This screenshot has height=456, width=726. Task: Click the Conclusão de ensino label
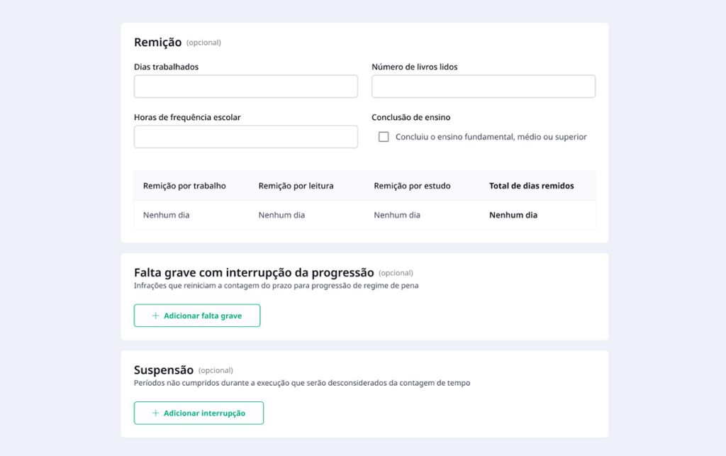click(x=411, y=117)
